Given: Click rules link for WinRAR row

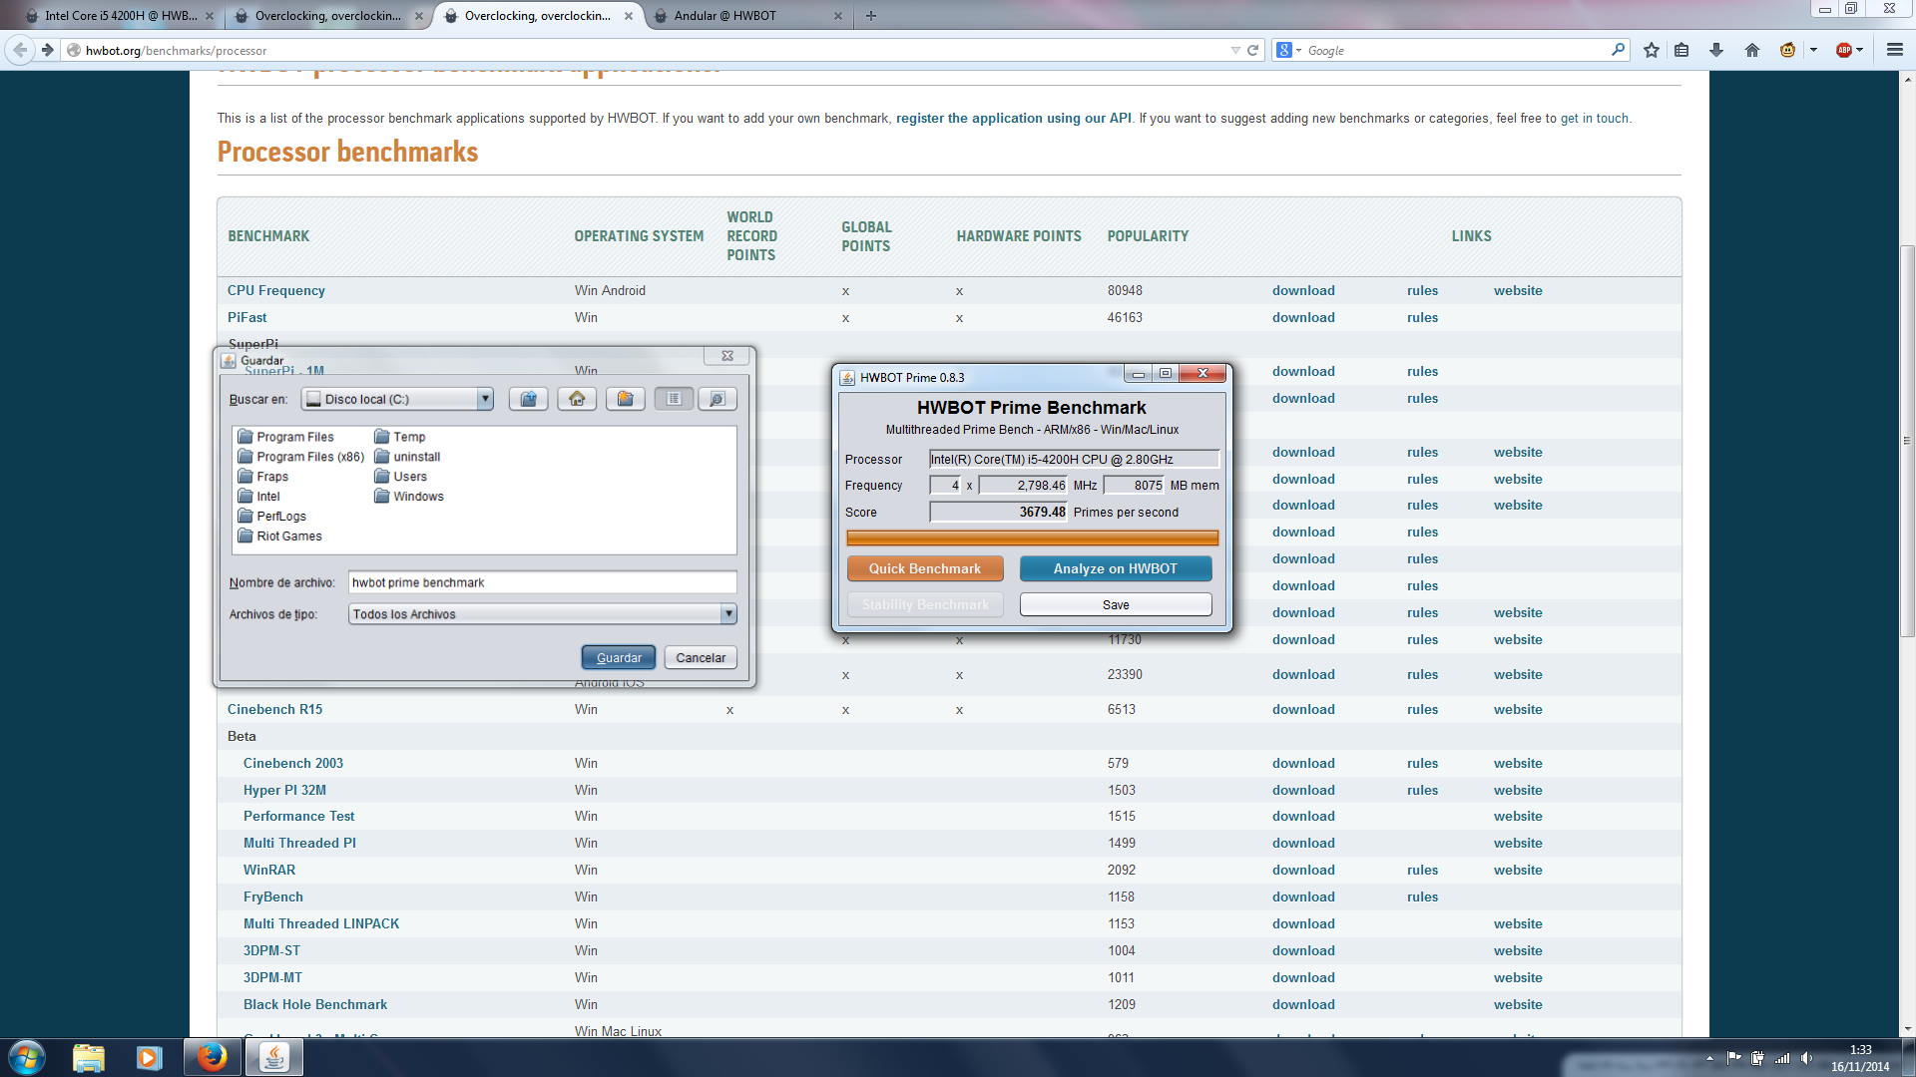Looking at the screenshot, I should pos(1423,870).
